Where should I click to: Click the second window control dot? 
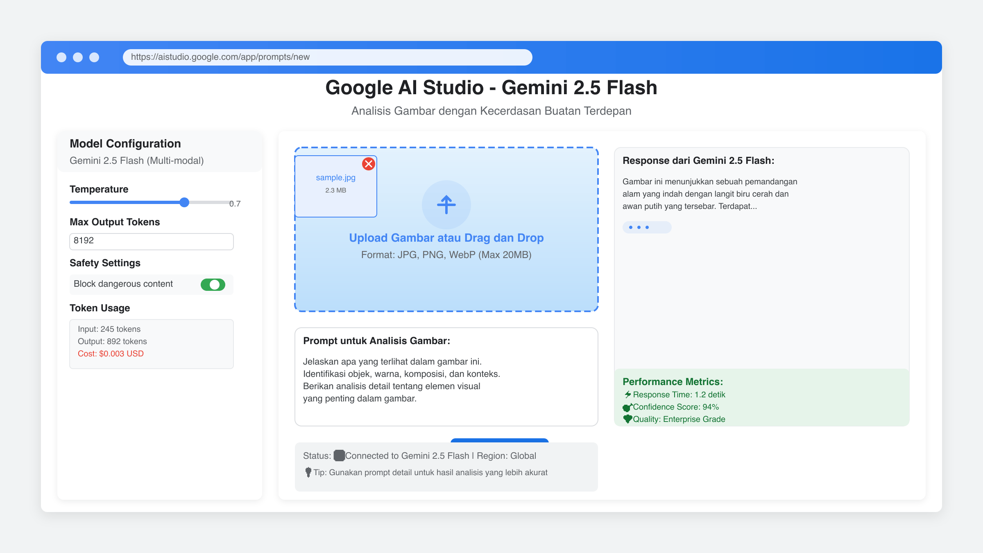[x=78, y=57]
